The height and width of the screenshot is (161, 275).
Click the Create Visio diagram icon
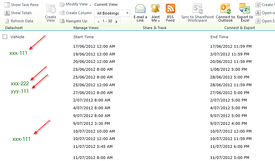click(x=258, y=5)
